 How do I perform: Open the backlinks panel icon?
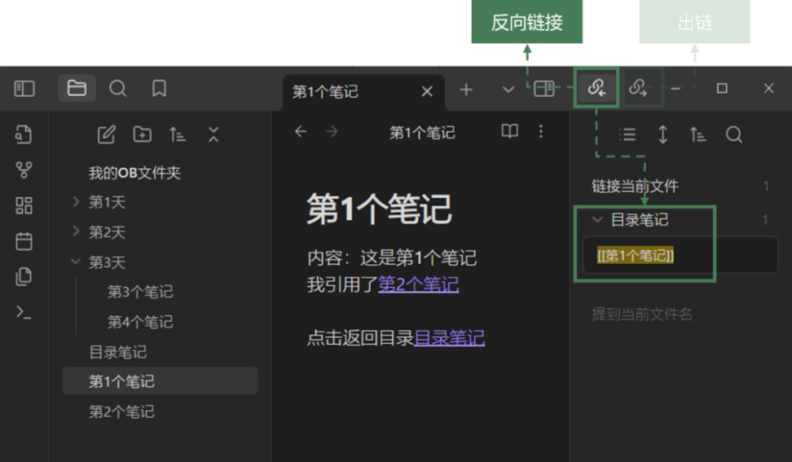point(596,88)
